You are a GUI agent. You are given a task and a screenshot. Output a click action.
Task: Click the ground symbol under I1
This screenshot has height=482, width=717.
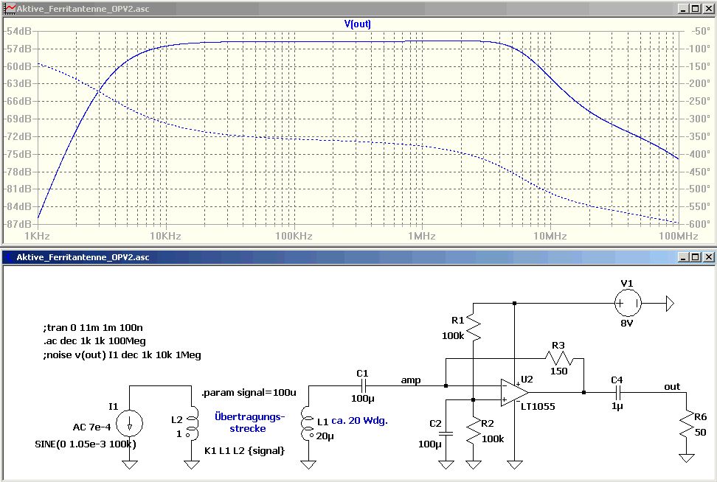pos(129,464)
